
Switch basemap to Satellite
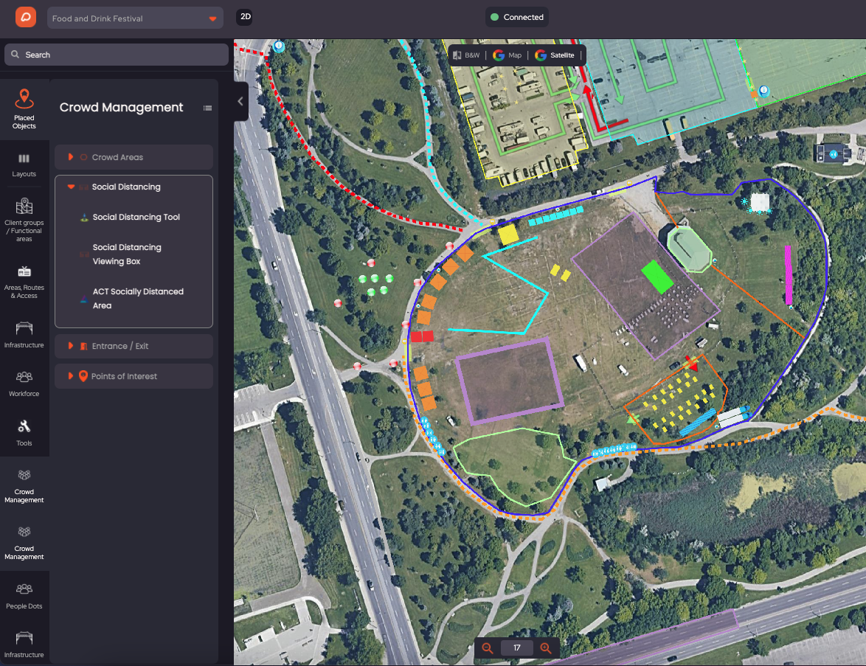click(555, 55)
